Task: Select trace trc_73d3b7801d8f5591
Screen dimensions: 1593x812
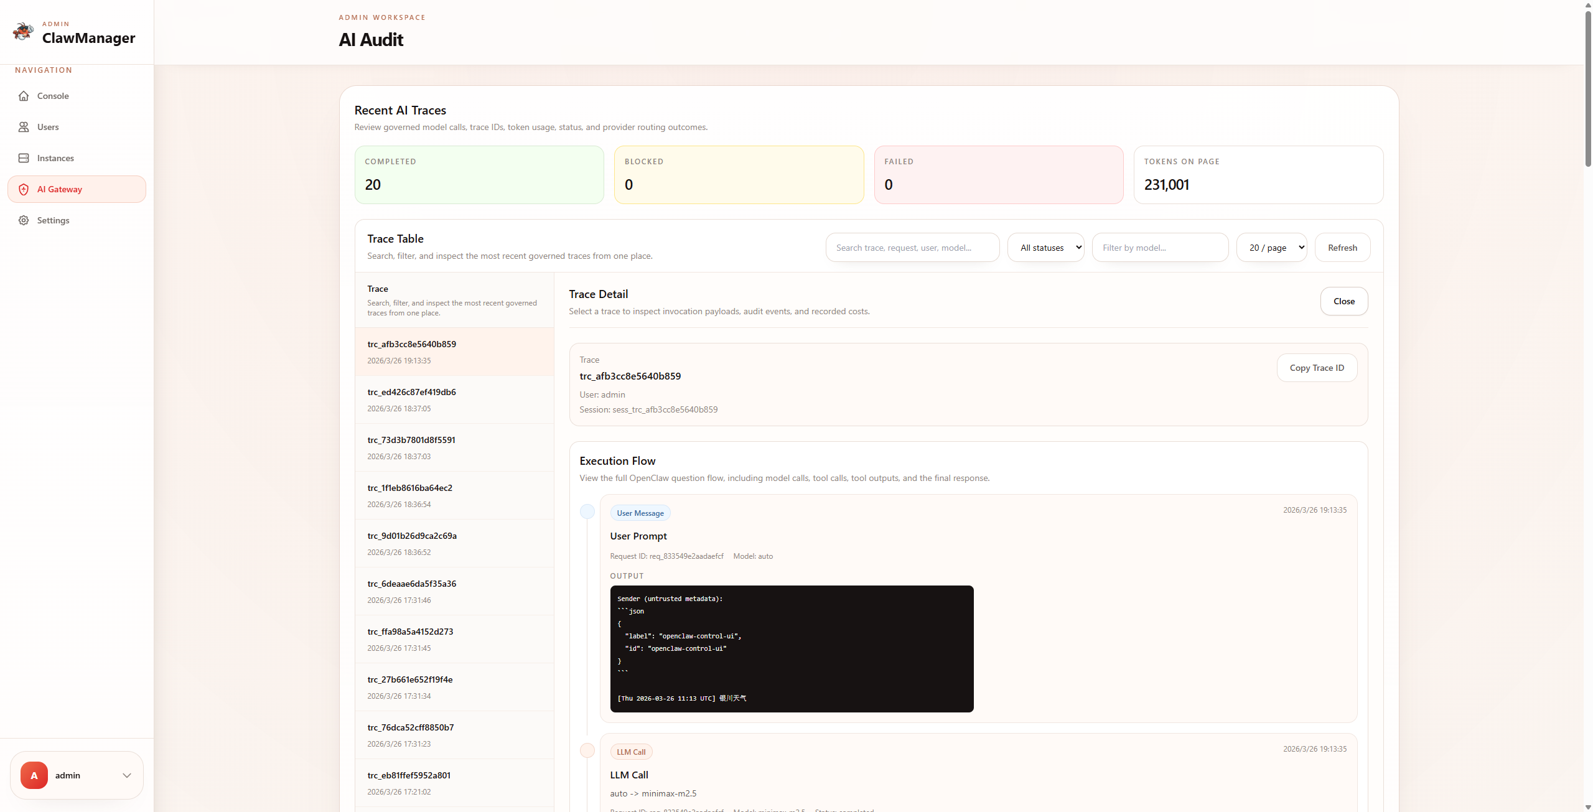Action: [x=454, y=447]
